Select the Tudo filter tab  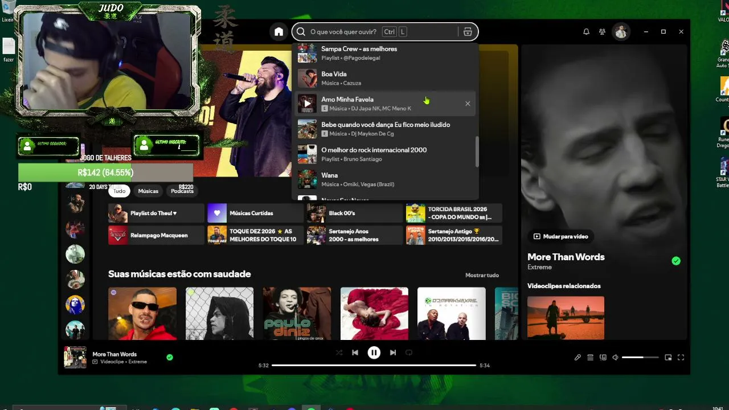click(119, 191)
